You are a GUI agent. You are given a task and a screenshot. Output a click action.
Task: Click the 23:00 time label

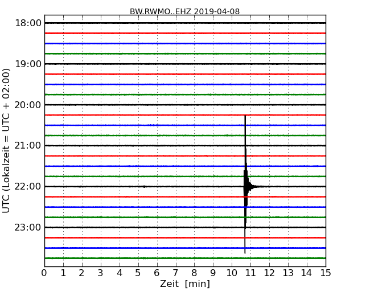pyautogui.click(x=28, y=227)
